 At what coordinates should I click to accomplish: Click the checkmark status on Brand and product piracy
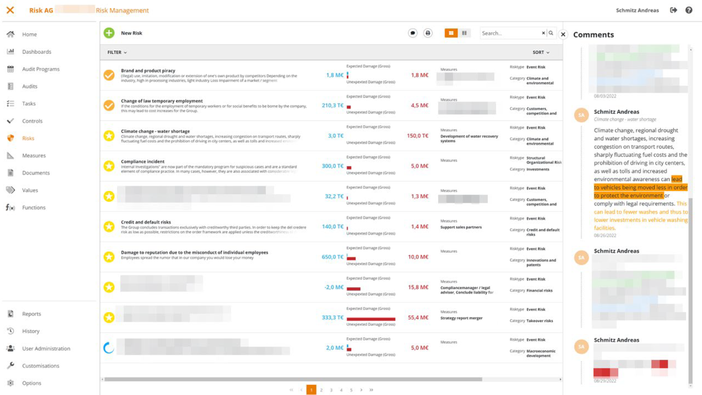[x=109, y=75]
